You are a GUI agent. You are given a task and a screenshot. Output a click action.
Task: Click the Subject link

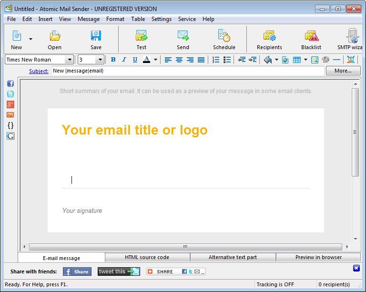point(39,71)
